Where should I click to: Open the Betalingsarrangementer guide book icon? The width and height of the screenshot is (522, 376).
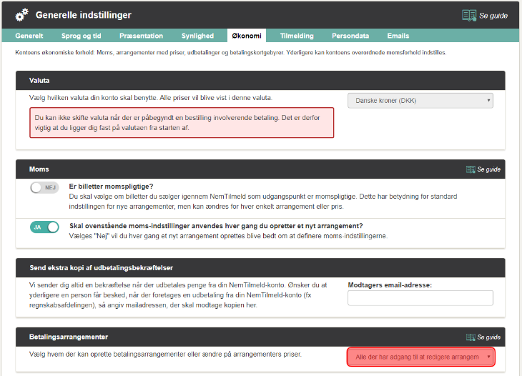tap(471, 337)
